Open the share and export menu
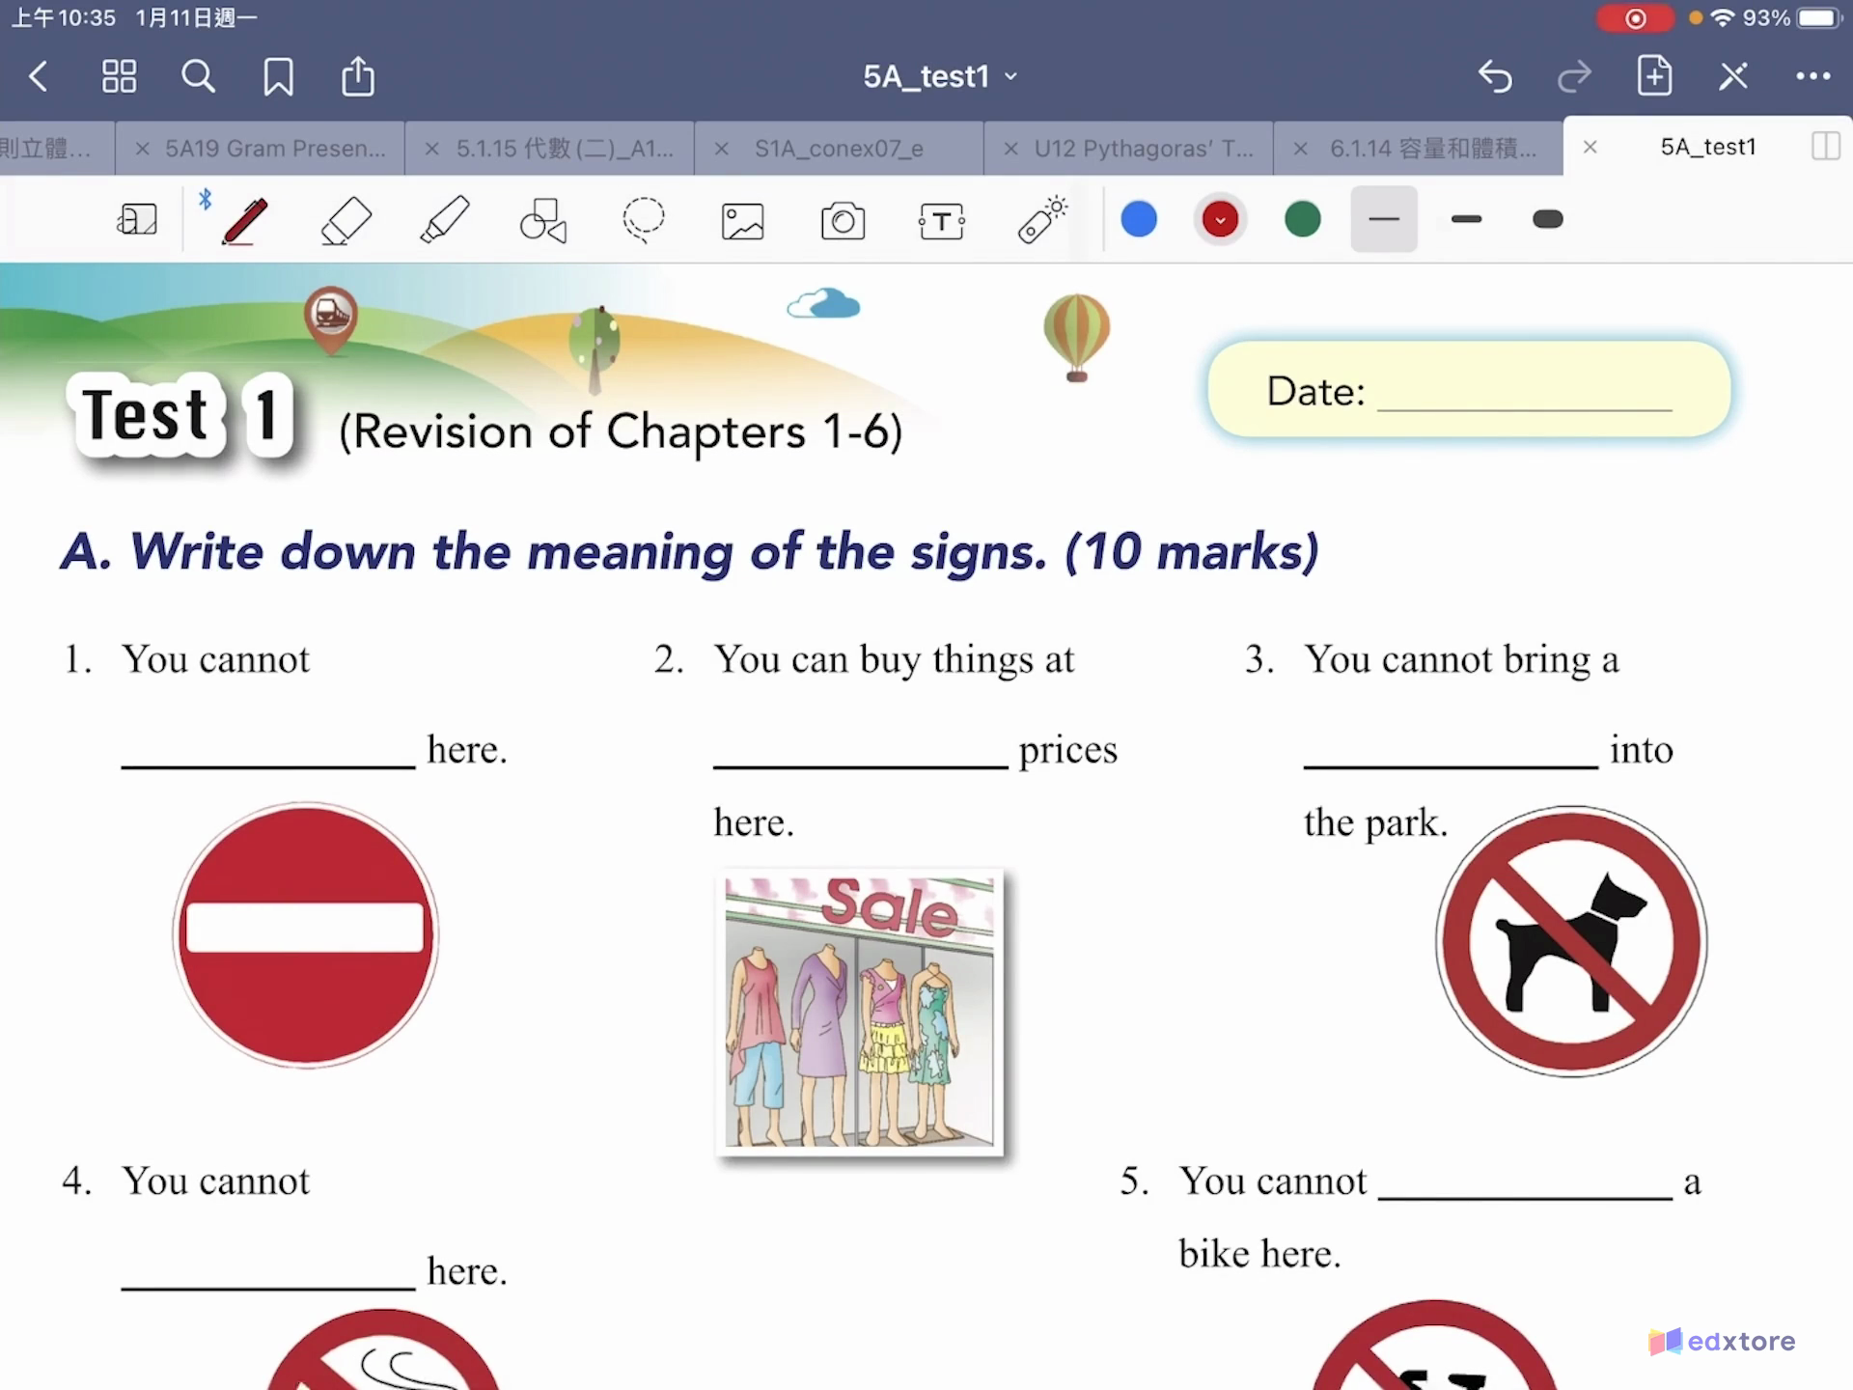1853x1390 pixels. click(x=358, y=76)
